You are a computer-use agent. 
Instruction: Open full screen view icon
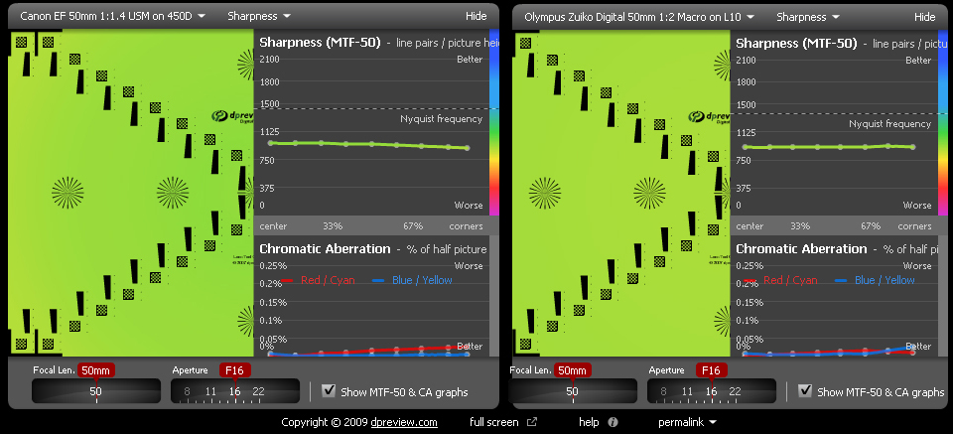click(532, 422)
